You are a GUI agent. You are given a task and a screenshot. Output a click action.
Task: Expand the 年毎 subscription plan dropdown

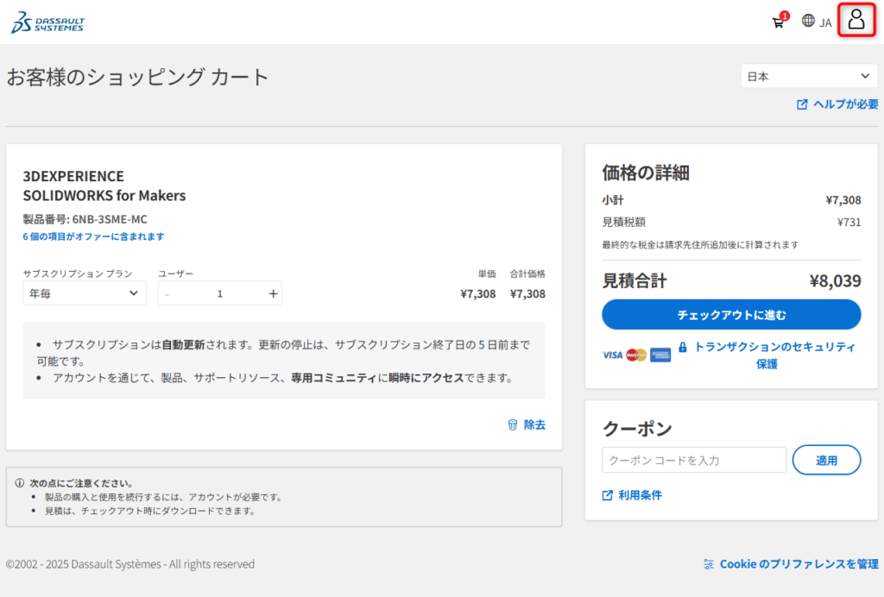pos(84,293)
